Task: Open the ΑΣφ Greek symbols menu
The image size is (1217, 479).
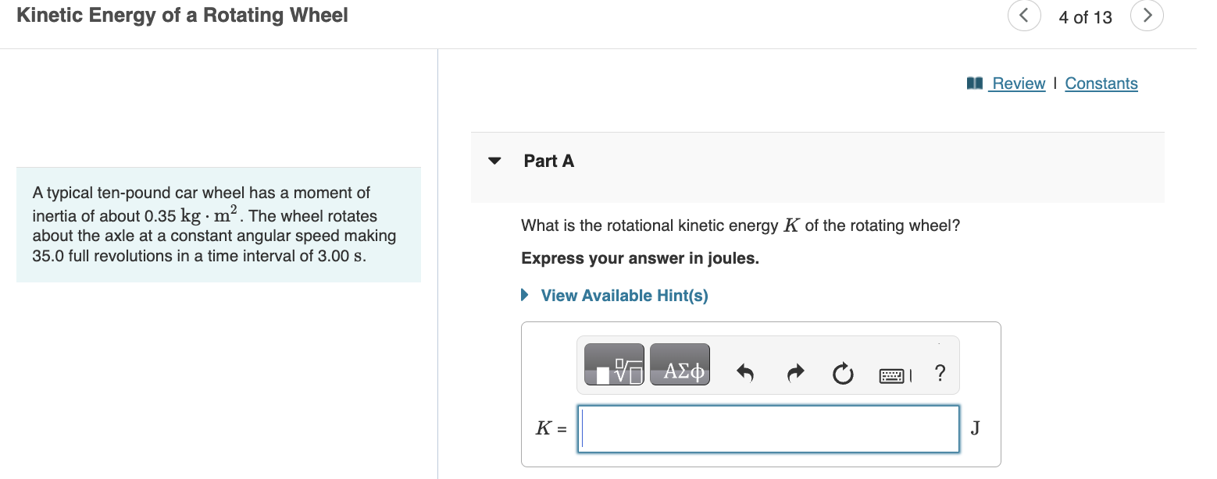Action: coord(679,364)
